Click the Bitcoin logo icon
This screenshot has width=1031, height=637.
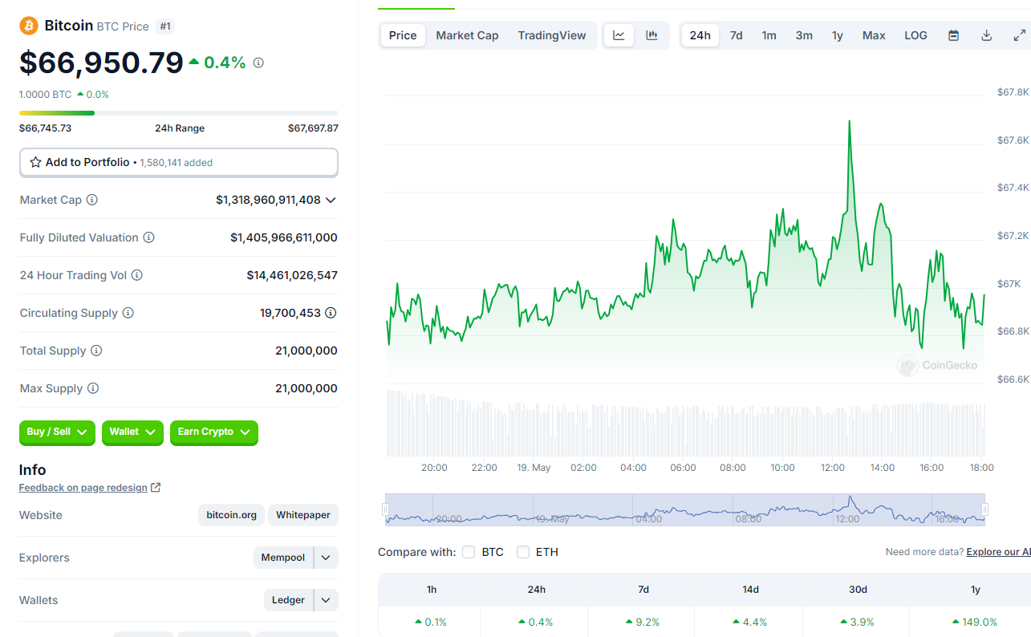point(29,26)
